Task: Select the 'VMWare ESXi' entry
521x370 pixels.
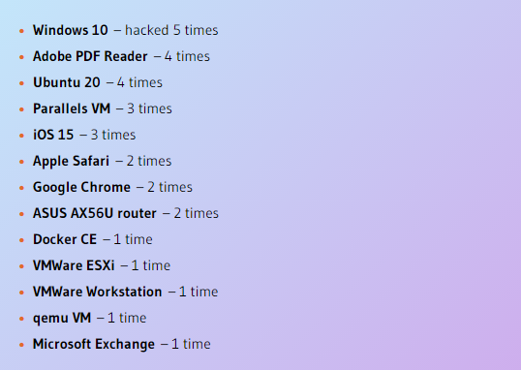Action: [x=74, y=265]
